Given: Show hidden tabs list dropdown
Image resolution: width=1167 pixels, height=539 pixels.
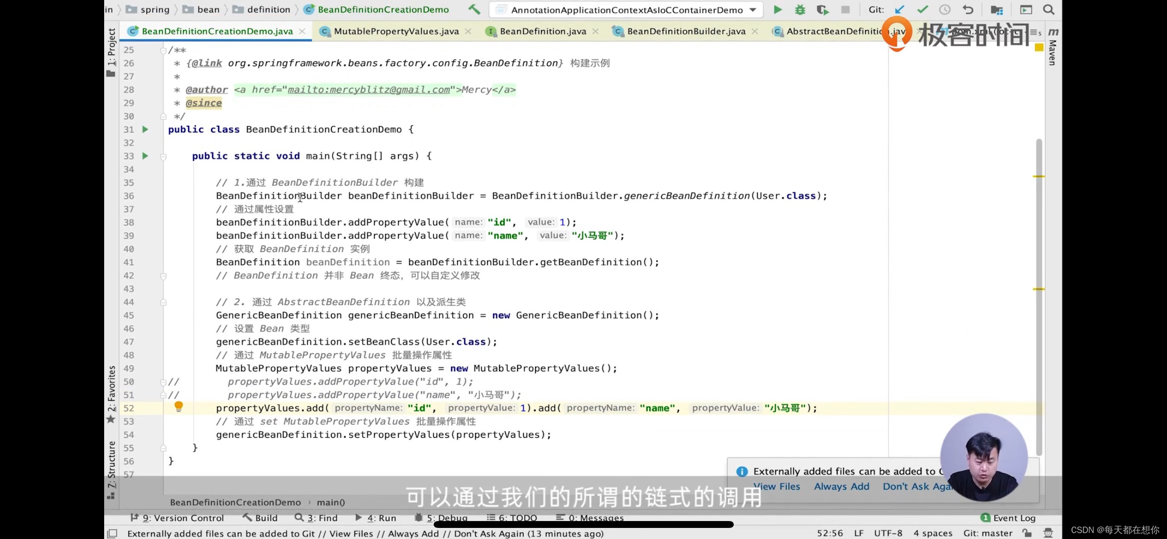Looking at the screenshot, I should pos(1036,32).
